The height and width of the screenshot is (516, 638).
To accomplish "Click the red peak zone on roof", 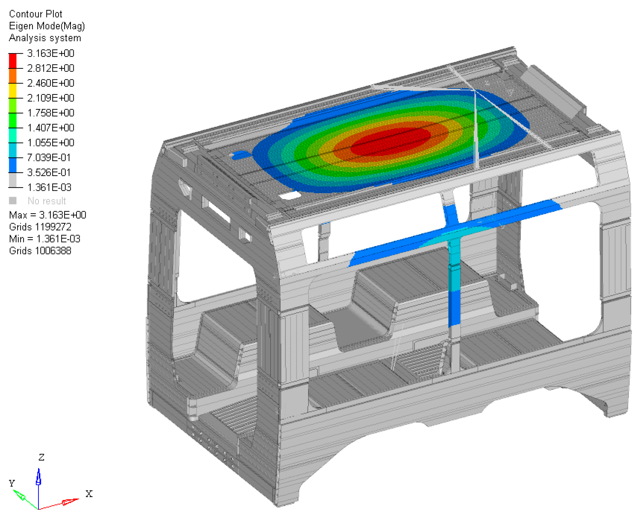I will tap(390, 141).
